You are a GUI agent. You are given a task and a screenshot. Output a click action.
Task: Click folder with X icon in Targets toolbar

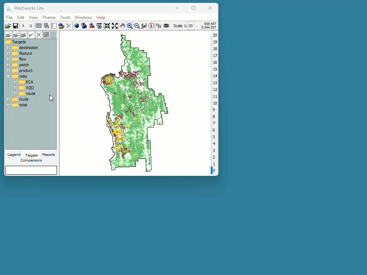[x=24, y=35]
